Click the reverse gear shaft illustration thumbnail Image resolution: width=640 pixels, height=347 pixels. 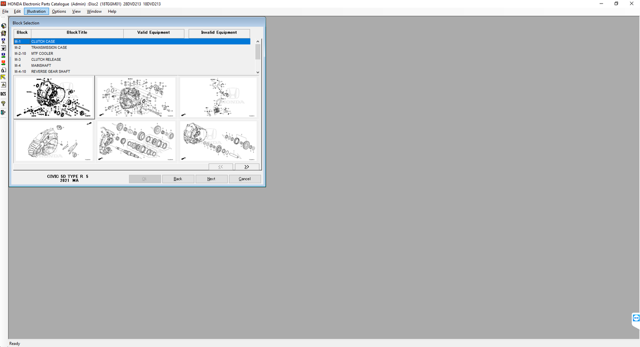point(218,141)
